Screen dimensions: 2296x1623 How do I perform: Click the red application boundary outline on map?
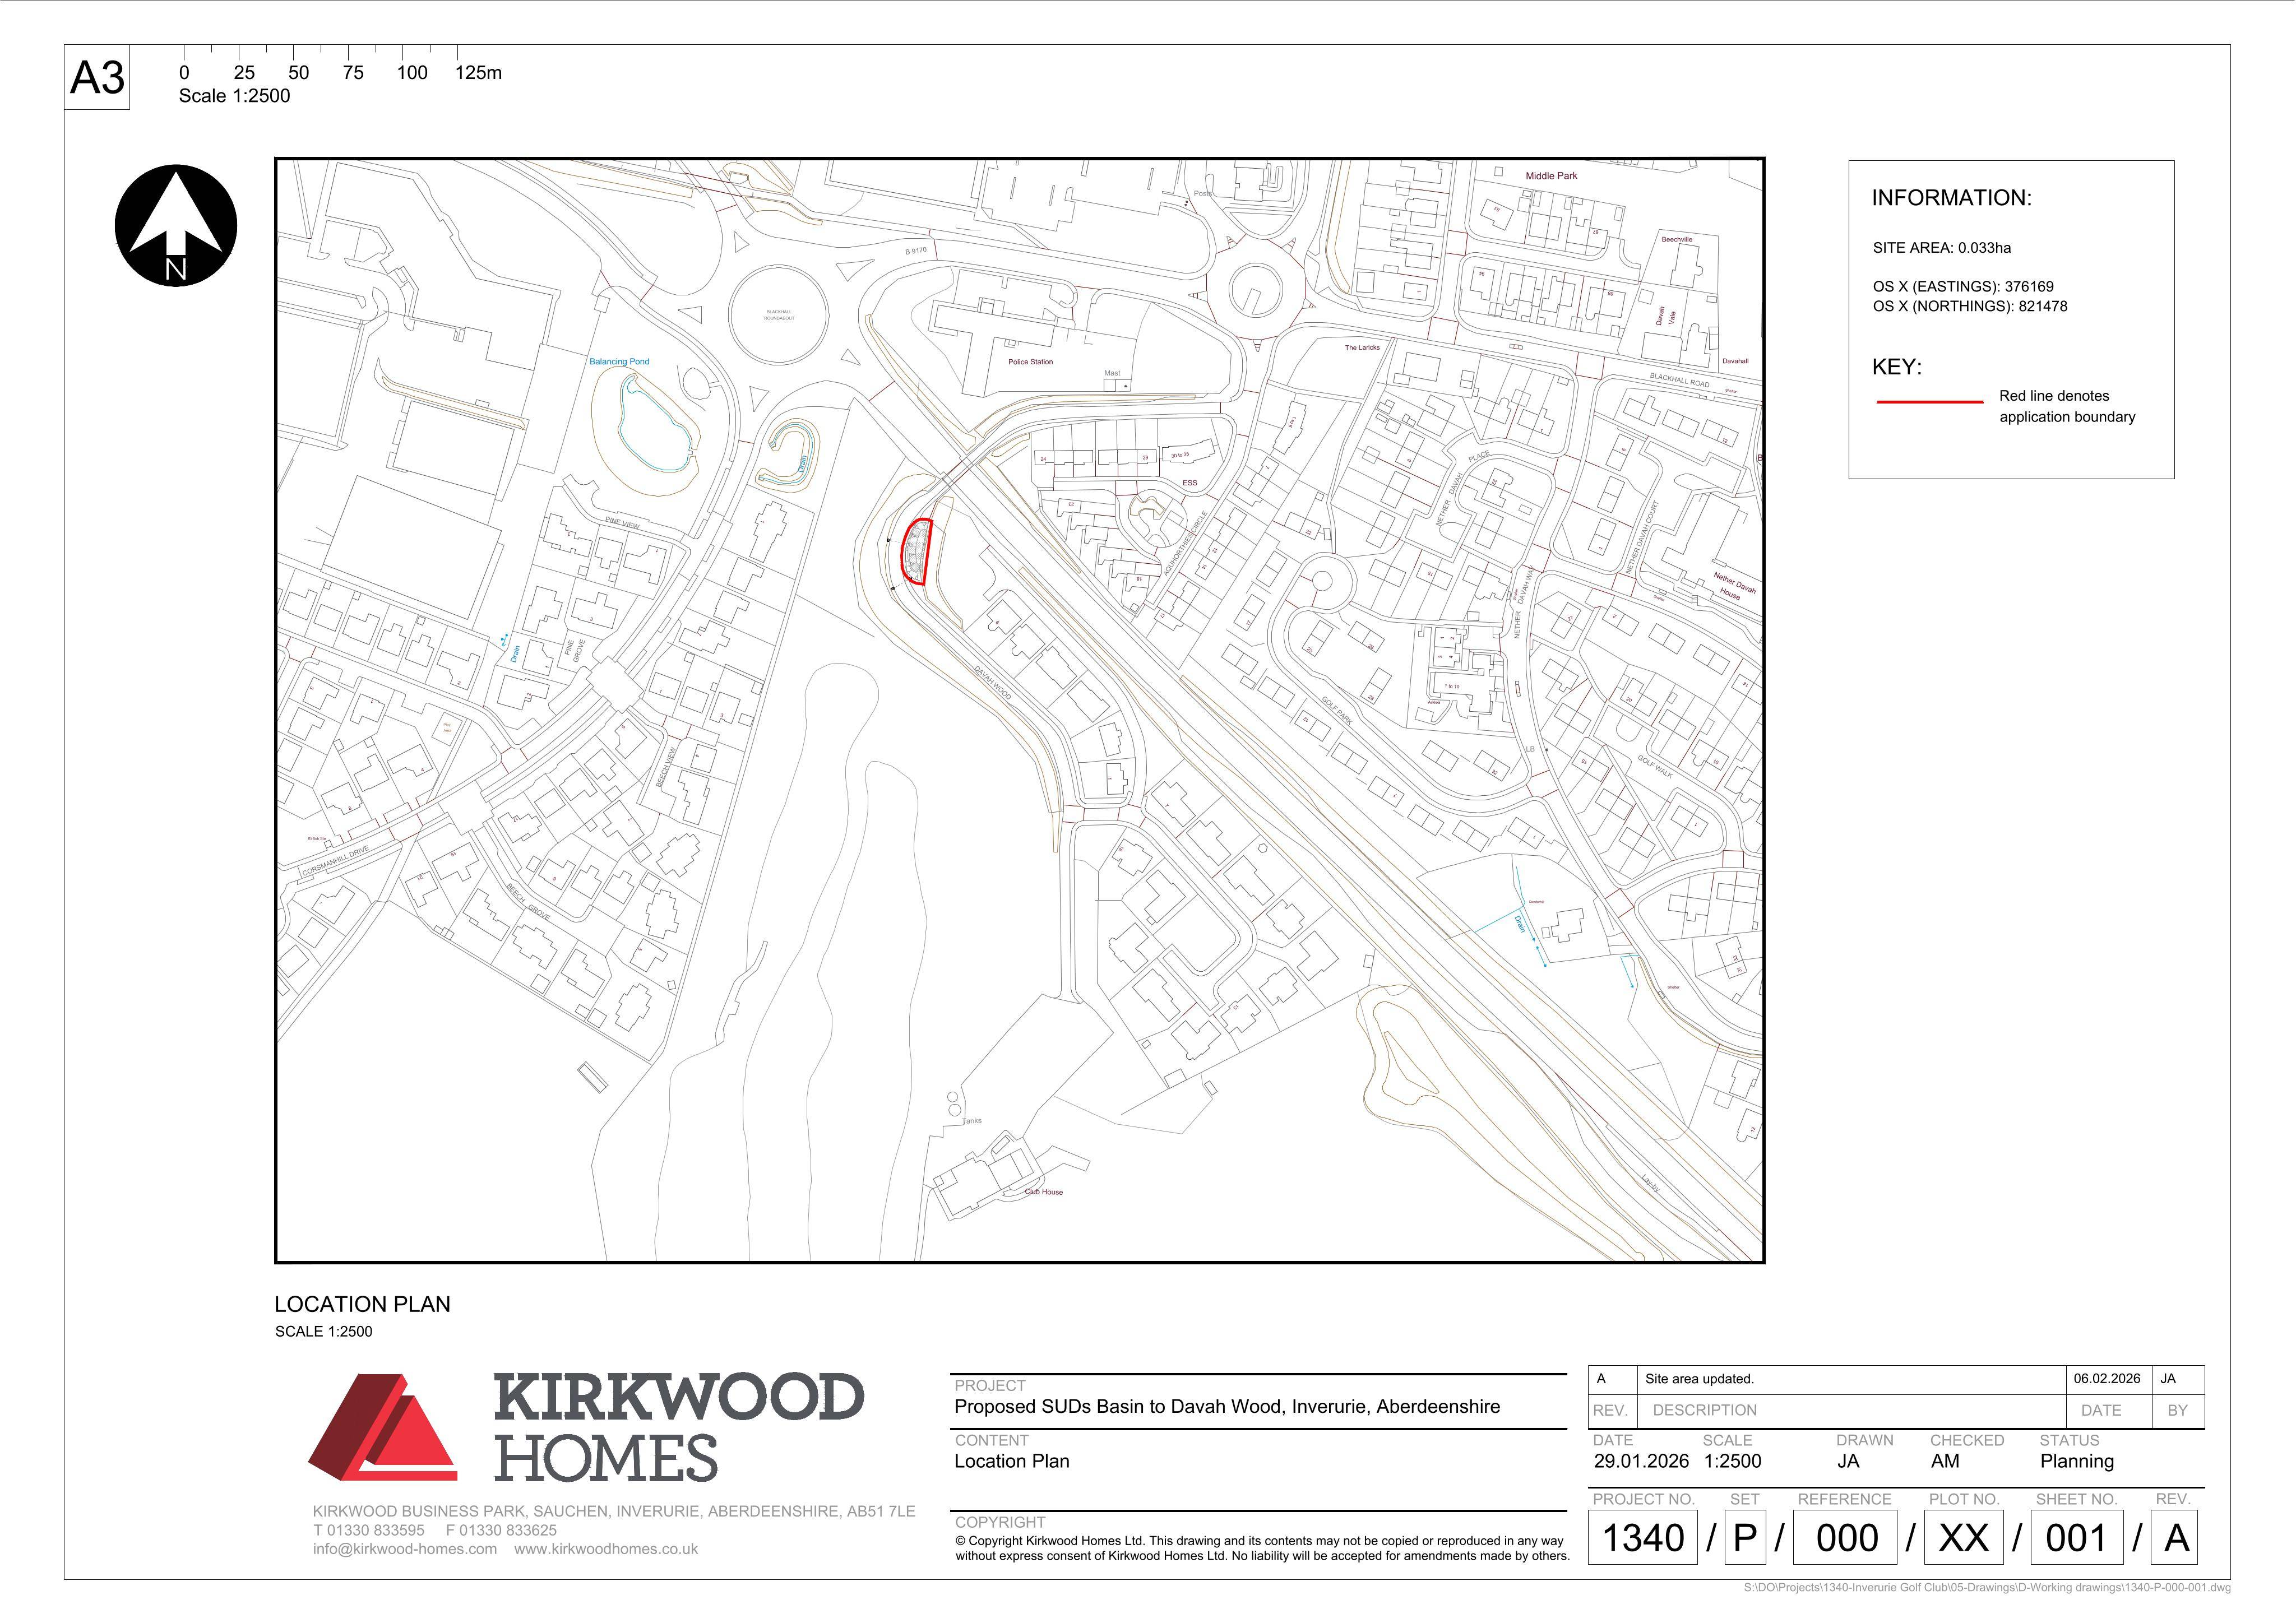click(917, 551)
